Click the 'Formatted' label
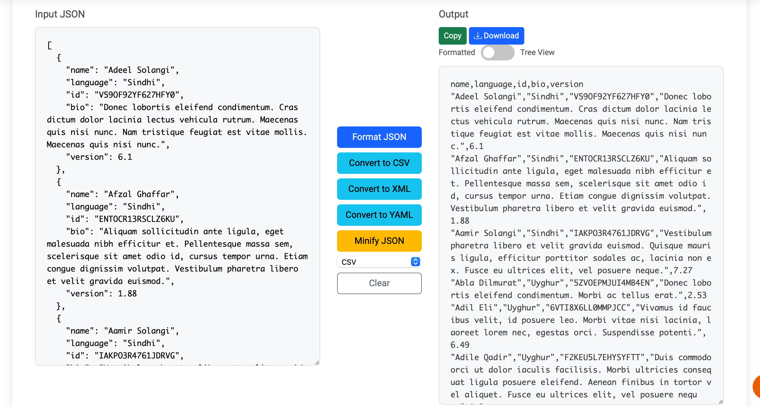The height and width of the screenshot is (407, 760). coord(457,52)
